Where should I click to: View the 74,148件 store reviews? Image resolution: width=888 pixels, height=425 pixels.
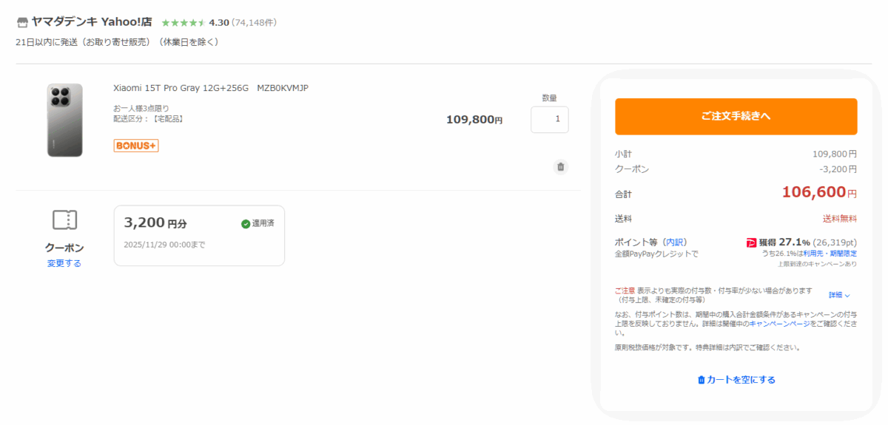coord(254,23)
